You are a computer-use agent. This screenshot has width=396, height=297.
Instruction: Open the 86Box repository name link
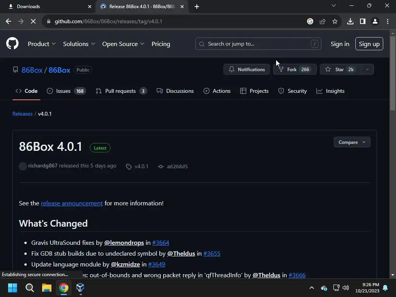59,70
